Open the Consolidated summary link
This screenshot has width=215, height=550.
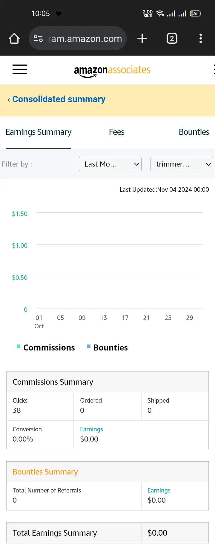coord(59,99)
